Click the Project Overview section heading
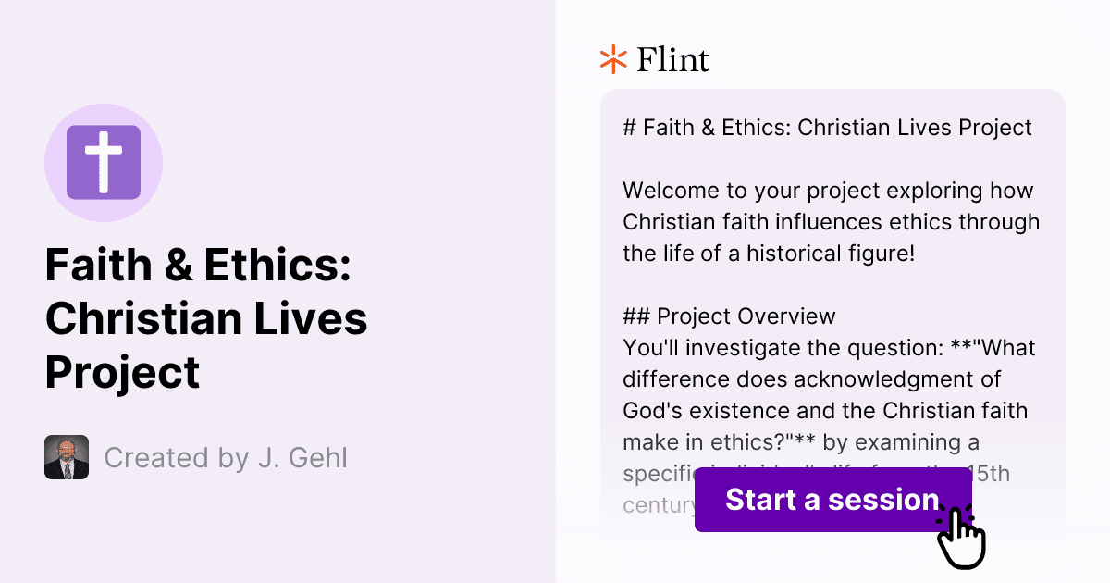 point(728,316)
